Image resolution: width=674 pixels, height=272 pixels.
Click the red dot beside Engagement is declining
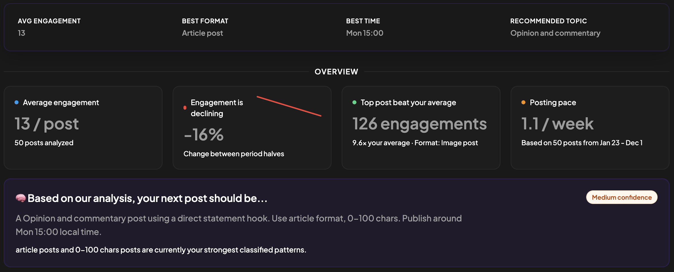[x=185, y=108]
